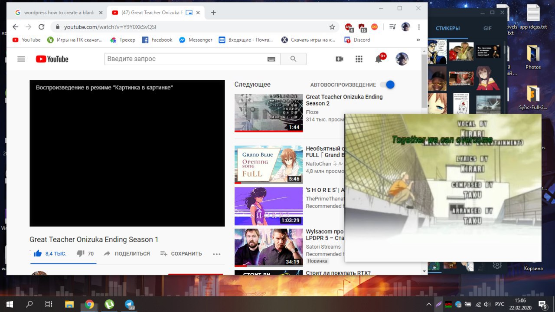Image resolution: width=555 pixels, height=312 pixels.
Task: Open Grand Blue Opening Song thumbnail
Action: click(x=268, y=165)
